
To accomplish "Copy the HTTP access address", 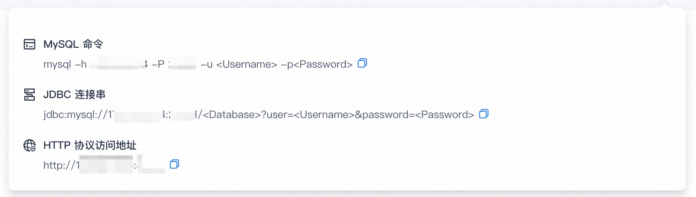I will tap(174, 164).
